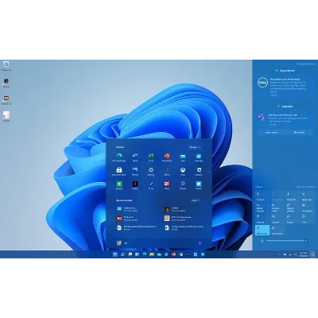Launch Chrome from the taskbar
The height and width of the screenshot is (318, 318).
(180, 254)
